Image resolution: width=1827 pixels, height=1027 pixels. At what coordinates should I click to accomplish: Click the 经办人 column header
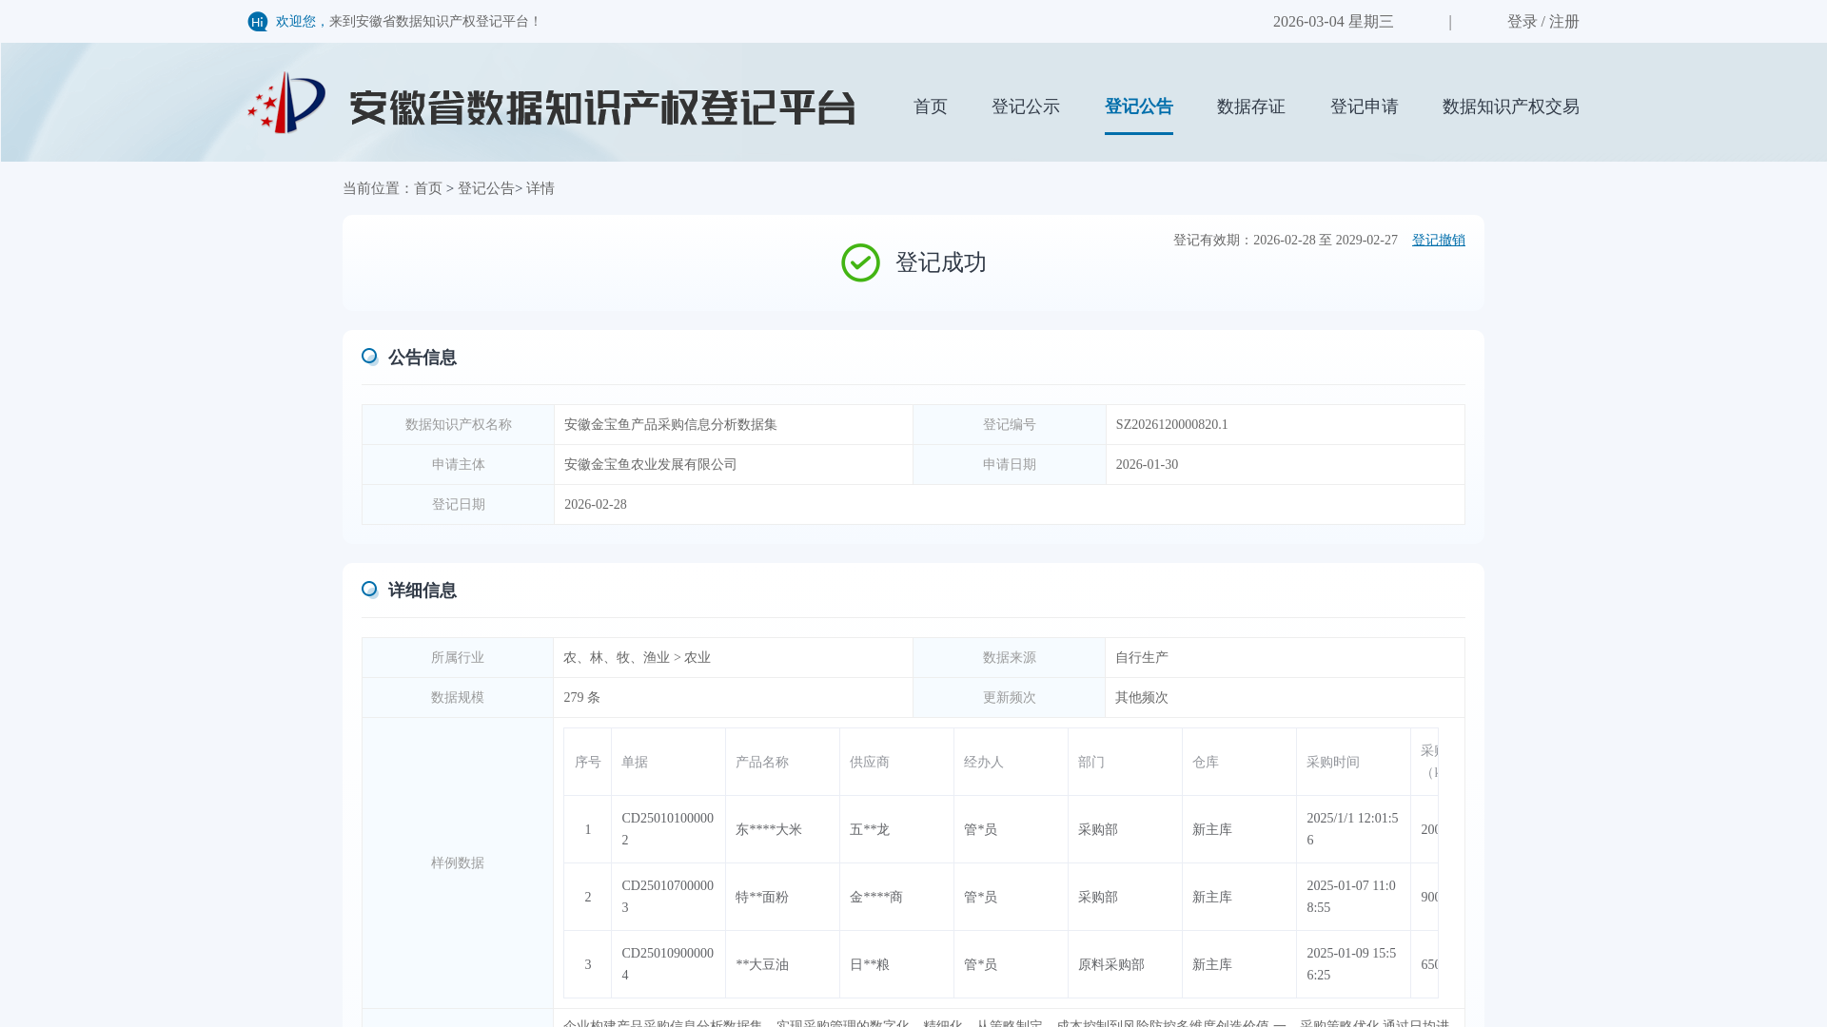click(984, 763)
